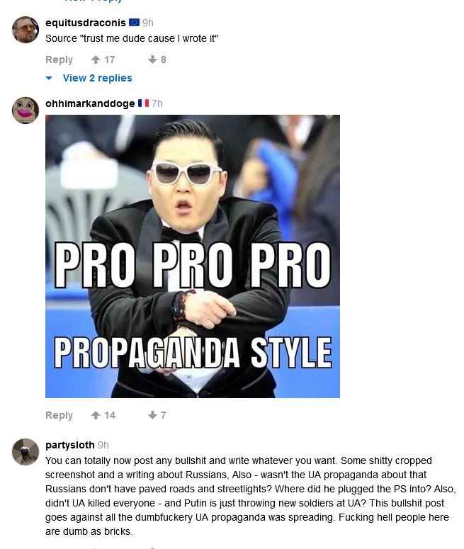
Task: Click 7h timestamp on ohhimarkanddoge comment
Action: tap(157, 103)
